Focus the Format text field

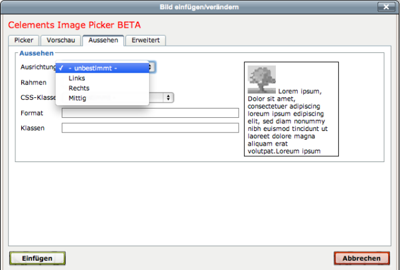(150, 113)
